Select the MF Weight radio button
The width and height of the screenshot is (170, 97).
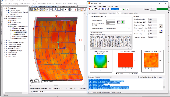(130, 74)
